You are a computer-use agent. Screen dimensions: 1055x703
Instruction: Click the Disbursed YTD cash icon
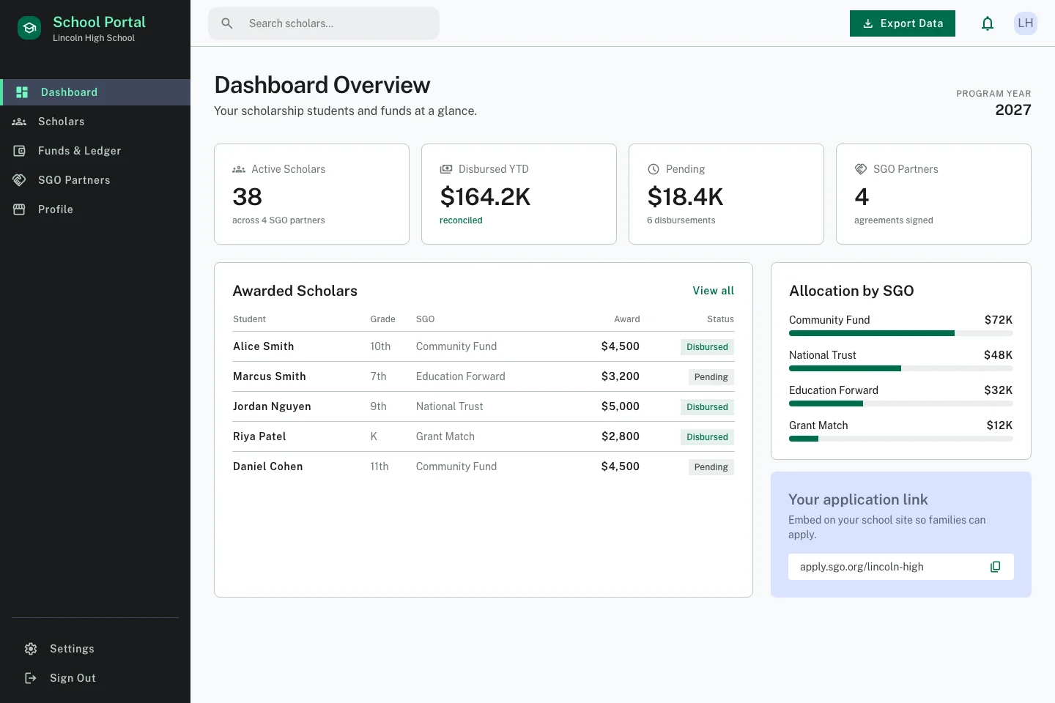[x=446, y=169]
